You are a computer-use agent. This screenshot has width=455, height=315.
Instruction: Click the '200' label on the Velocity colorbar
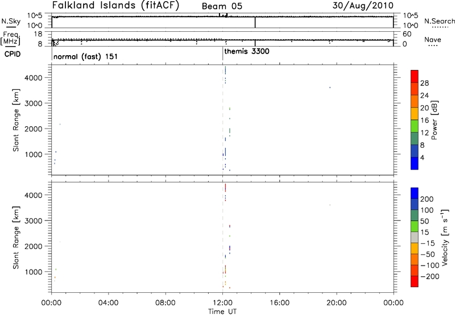click(x=427, y=199)
